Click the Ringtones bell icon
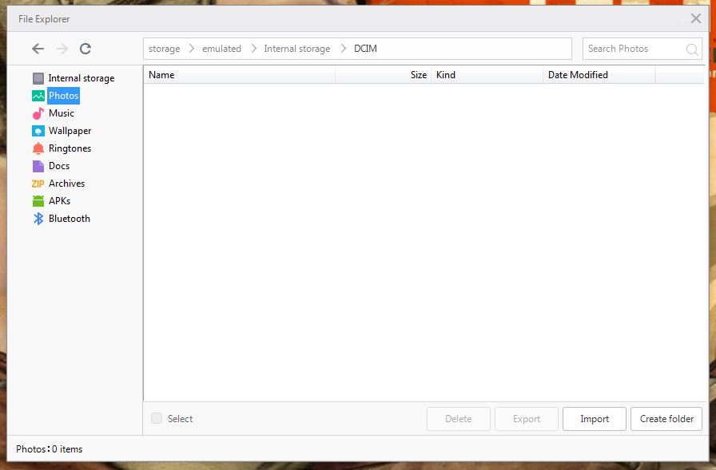Image resolution: width=716 pixels, height=470 pixels. (x=38, y=148)
